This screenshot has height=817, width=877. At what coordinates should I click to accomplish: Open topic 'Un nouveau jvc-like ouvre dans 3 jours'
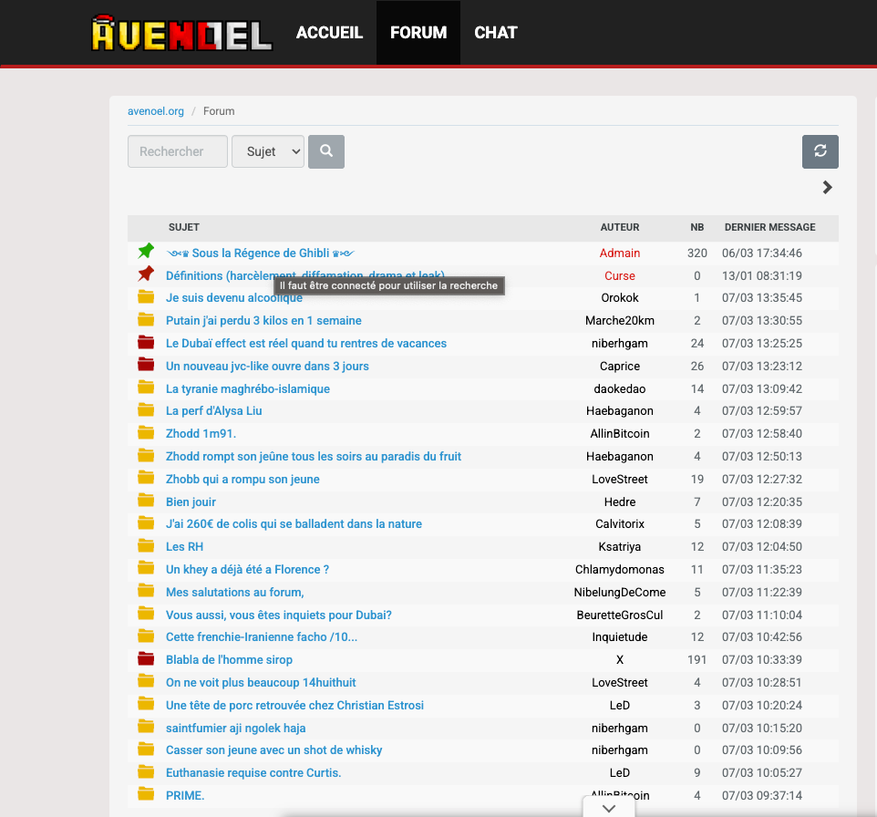267,366
